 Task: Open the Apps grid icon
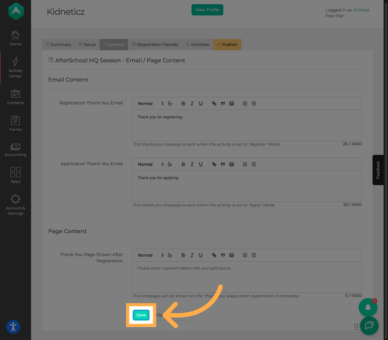15,172
